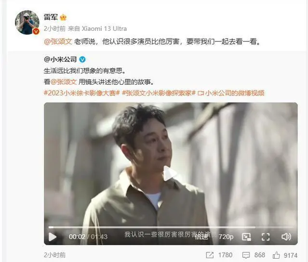Image resolution: width=308 pixels, height=262 pixels.
Task: Click the crown membership icon beside 雷军
Action: (63, 18)
